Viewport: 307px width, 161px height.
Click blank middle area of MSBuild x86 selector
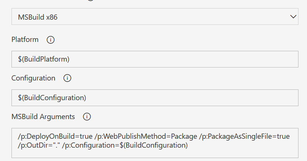tap(167, 17)
